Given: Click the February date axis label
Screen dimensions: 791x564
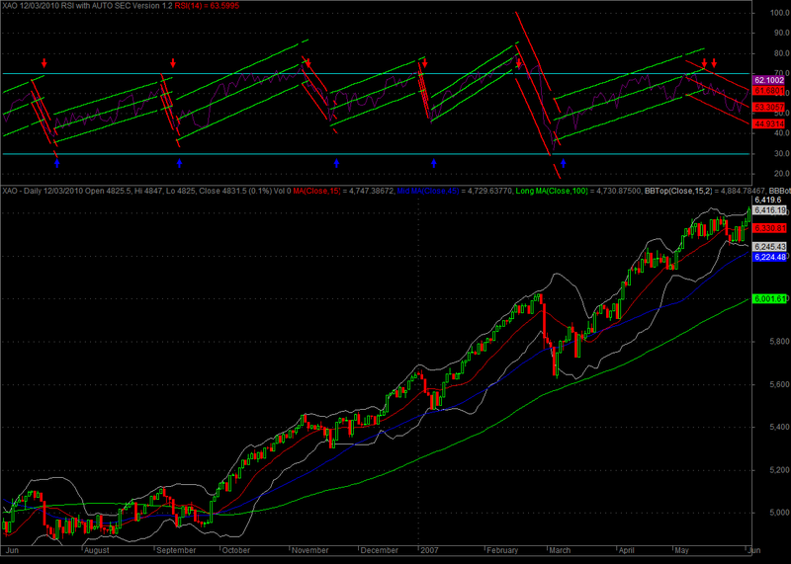Looking at the screenshot, I should [502, 550].
